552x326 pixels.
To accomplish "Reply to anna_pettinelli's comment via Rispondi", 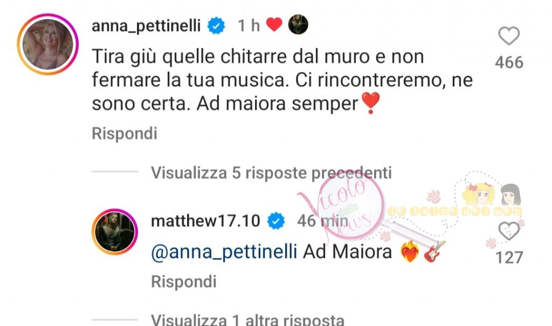I will pyautogui.click(x=125, y=133).
